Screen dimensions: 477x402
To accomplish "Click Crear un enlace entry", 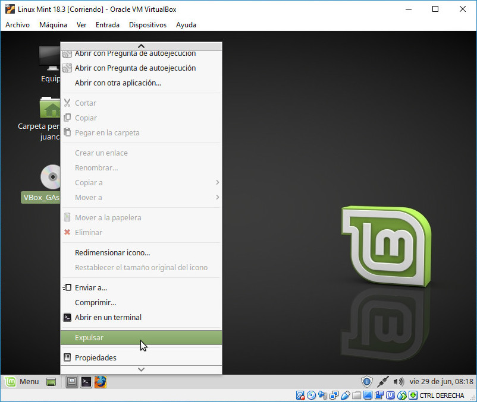I will pyautogui.click(x=141, y=153).
